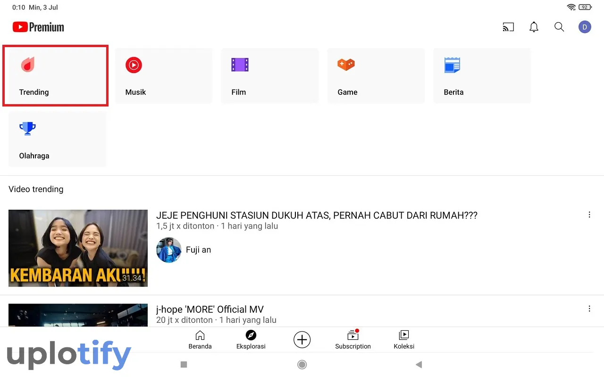The height and width of the screenshot is (377, 604).
Task: Open Fuji an channel avatar
Action: point(169,250)
